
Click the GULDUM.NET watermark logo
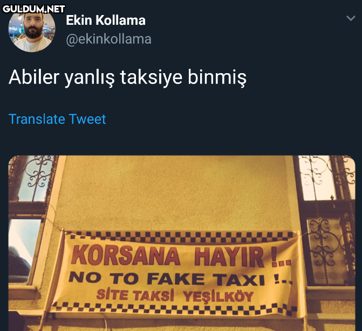tap(33, 9)
